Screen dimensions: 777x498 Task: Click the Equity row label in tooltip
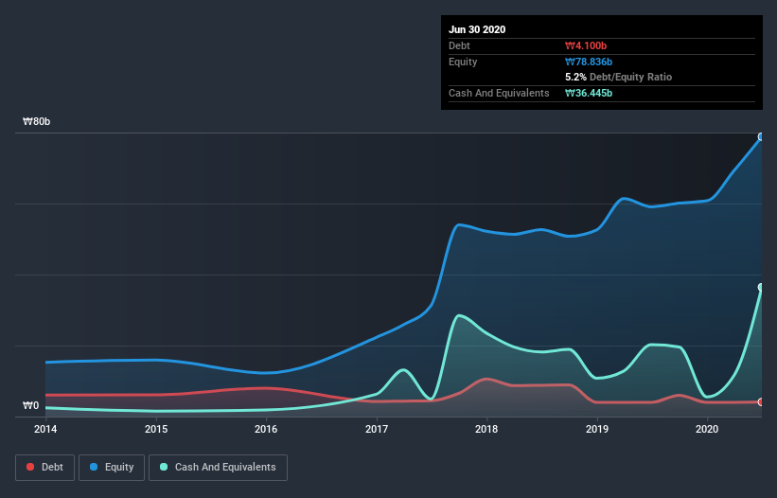pos(463,62)
